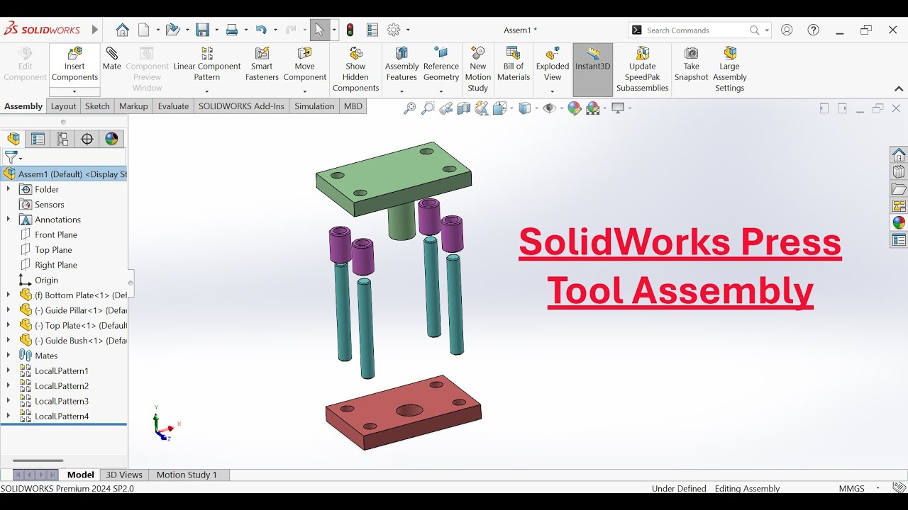Screen dimensions: 908x510
Task: Switch to the Sketch tab
Action: (x=97, y=106)
